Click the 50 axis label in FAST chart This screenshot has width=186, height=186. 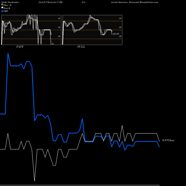pyautogui.click(x=59, y=28)
